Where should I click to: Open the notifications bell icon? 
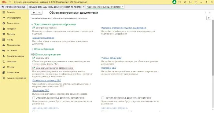(x=174, y=2)
